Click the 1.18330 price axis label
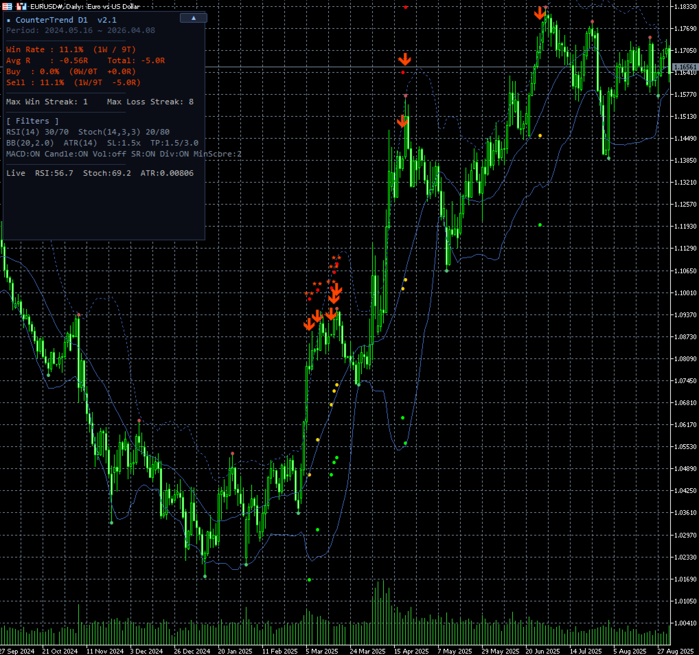Image resolution: width=699 pixels, height=655 pixels. point(685,7)
